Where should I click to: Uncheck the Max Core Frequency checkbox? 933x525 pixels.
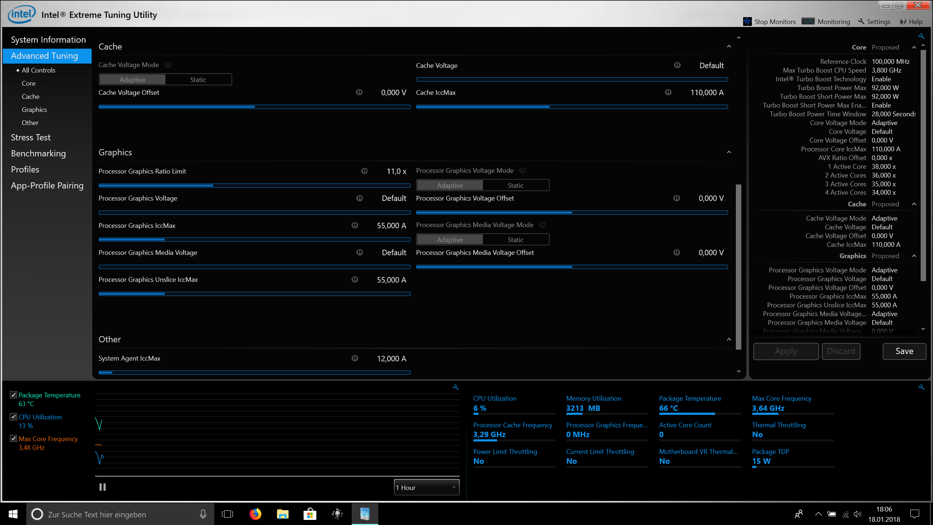tap(14, 439)
